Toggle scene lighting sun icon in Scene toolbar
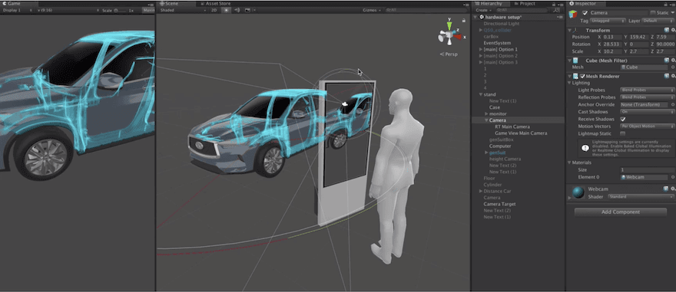 coord(227,10)
